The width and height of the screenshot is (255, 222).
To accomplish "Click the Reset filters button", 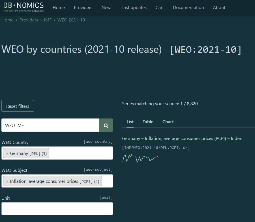I will 18,106.
